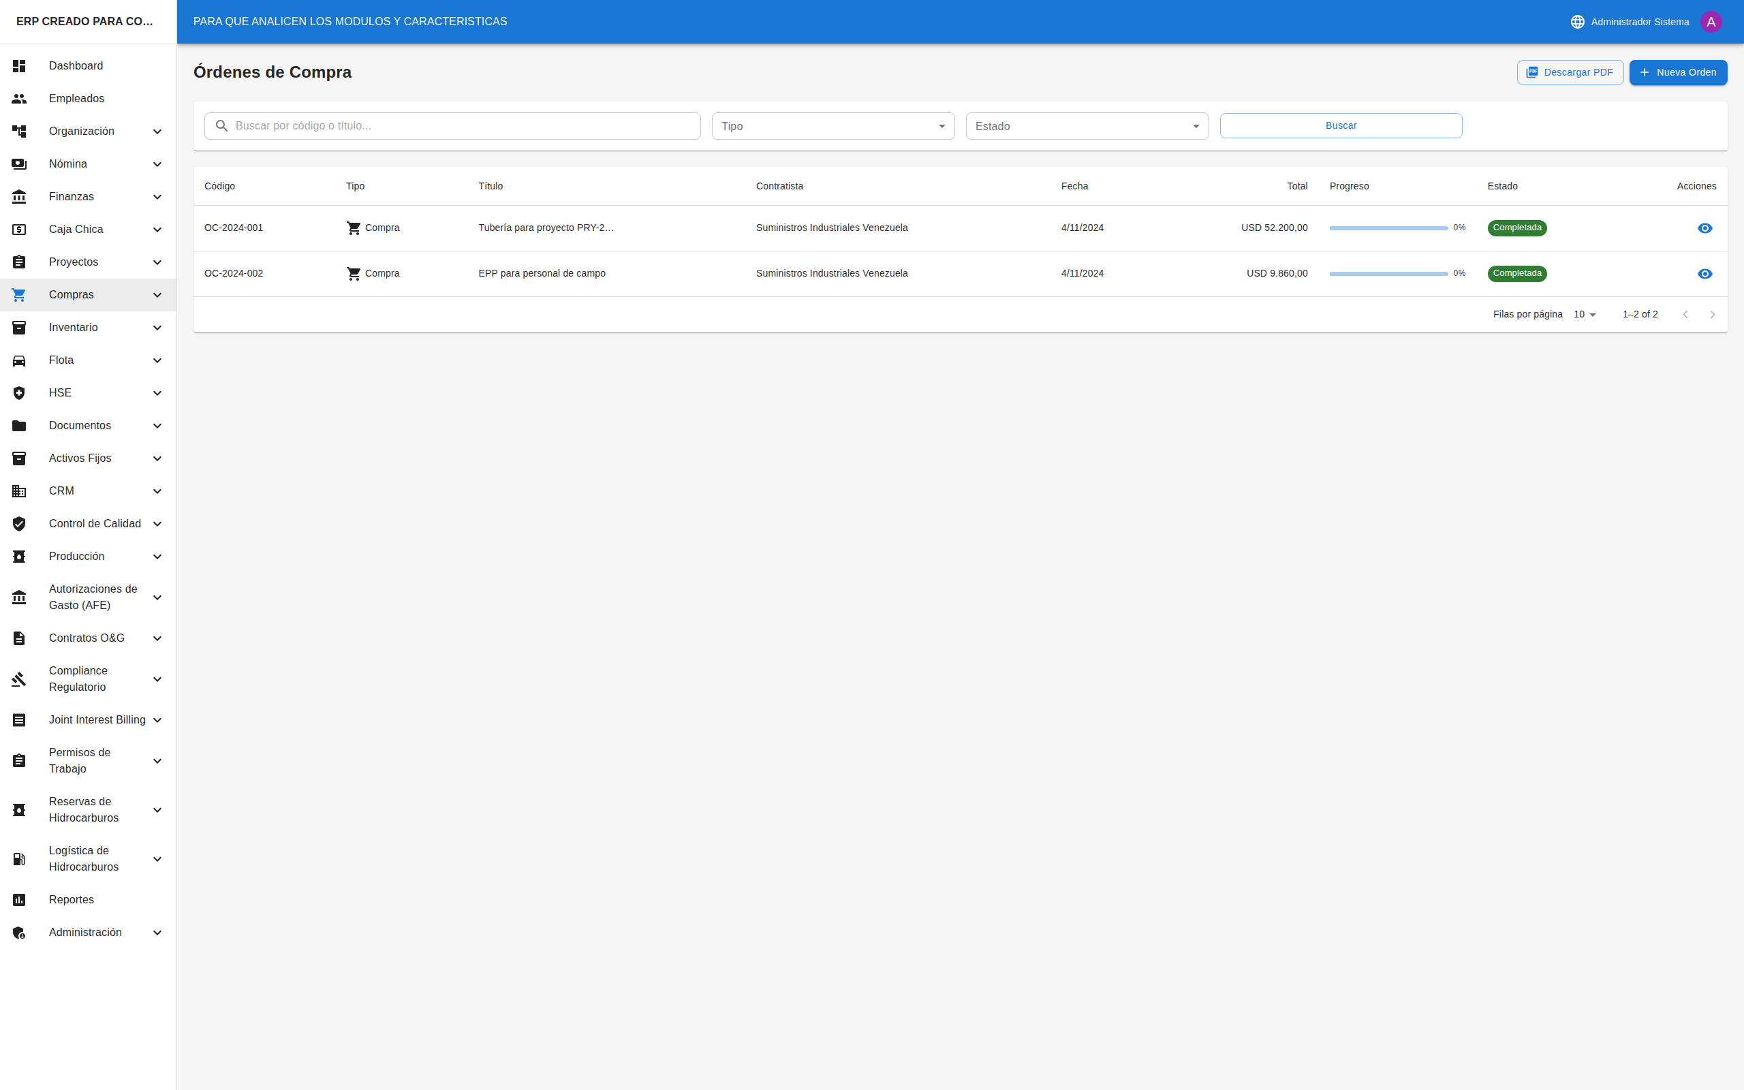Expand the Finanzas menu chevron
This screenshot has height=1090, width=1744.
(157, 197)
